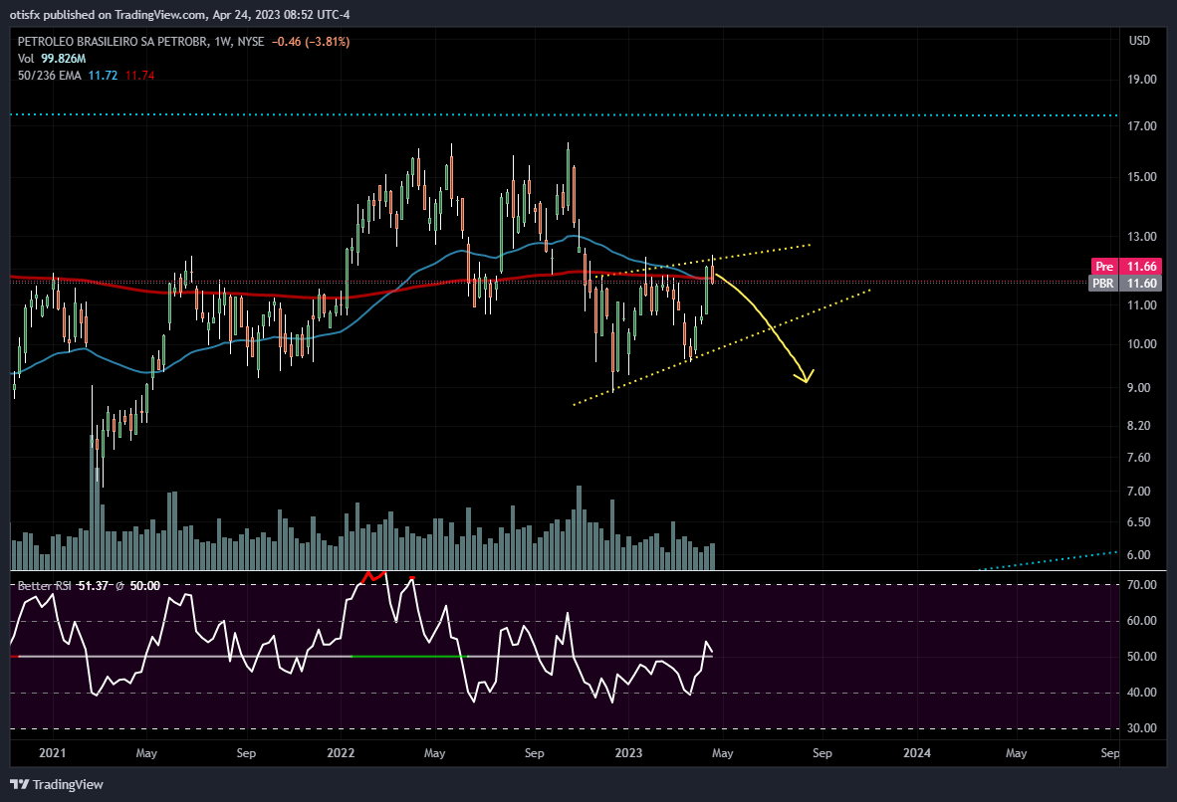This screenshot has height=802, width=1177.
Task: Click the 15.00 price axis label
Action: click(x=1142, y=176)
